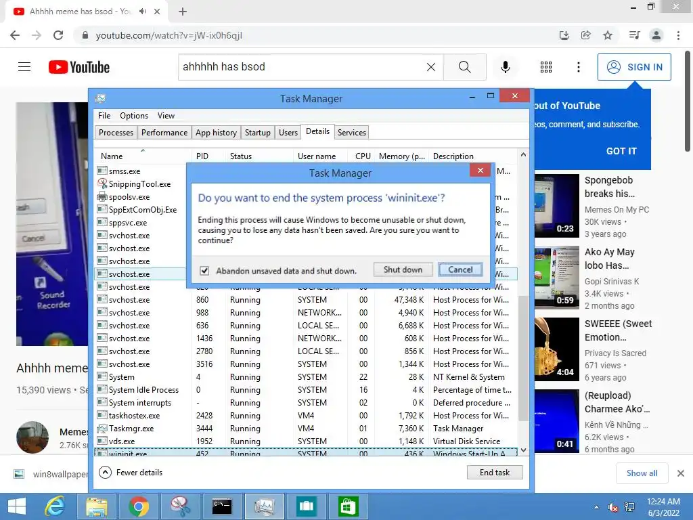Open Task Manager File menu
Screen dimensions: 693x520
click(104, 115)
